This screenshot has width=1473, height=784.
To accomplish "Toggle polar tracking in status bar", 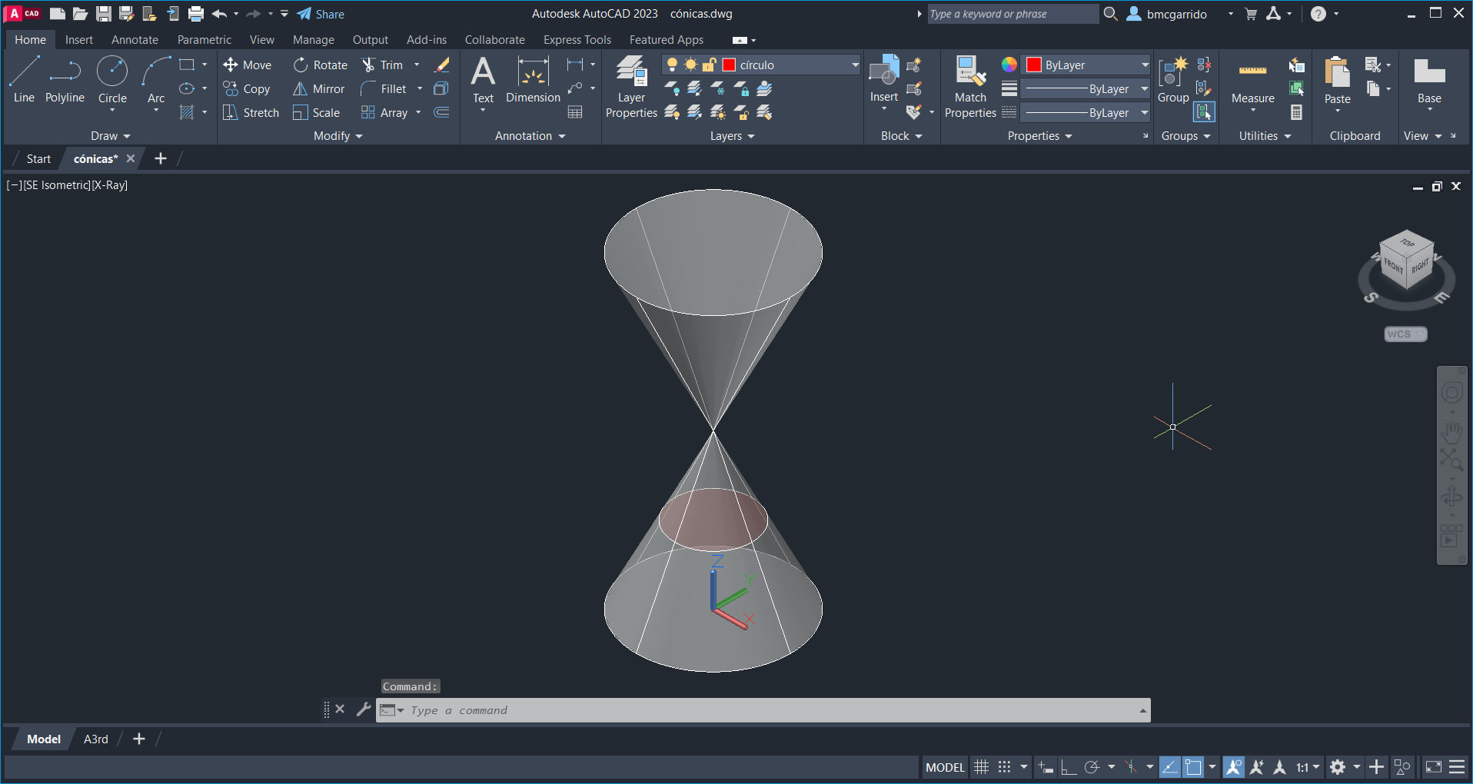I will point(1092,767).
